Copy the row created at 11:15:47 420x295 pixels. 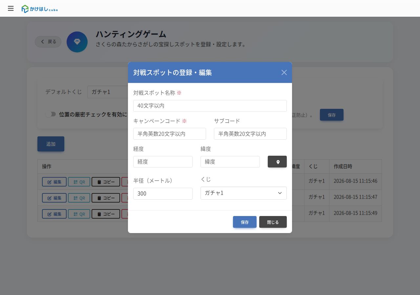pos(106,198)
